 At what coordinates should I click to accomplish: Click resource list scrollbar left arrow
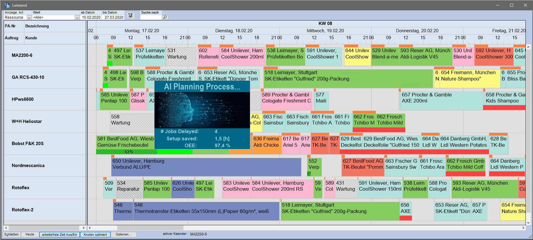tap(6, 228)
